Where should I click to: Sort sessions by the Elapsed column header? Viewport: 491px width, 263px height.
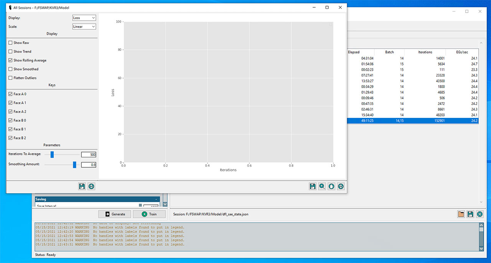tap(360, 52)
